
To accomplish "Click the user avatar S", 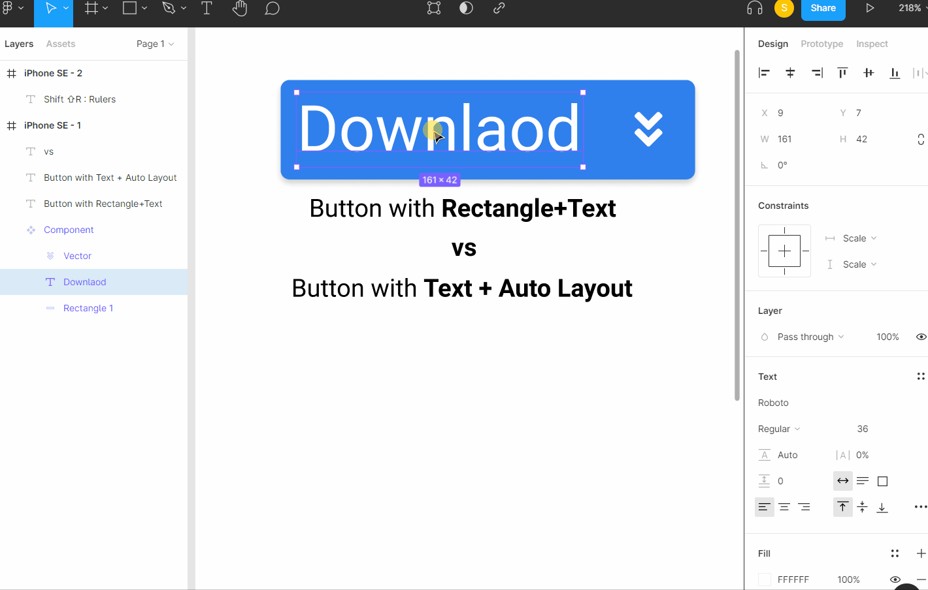I will click(784, 8).
